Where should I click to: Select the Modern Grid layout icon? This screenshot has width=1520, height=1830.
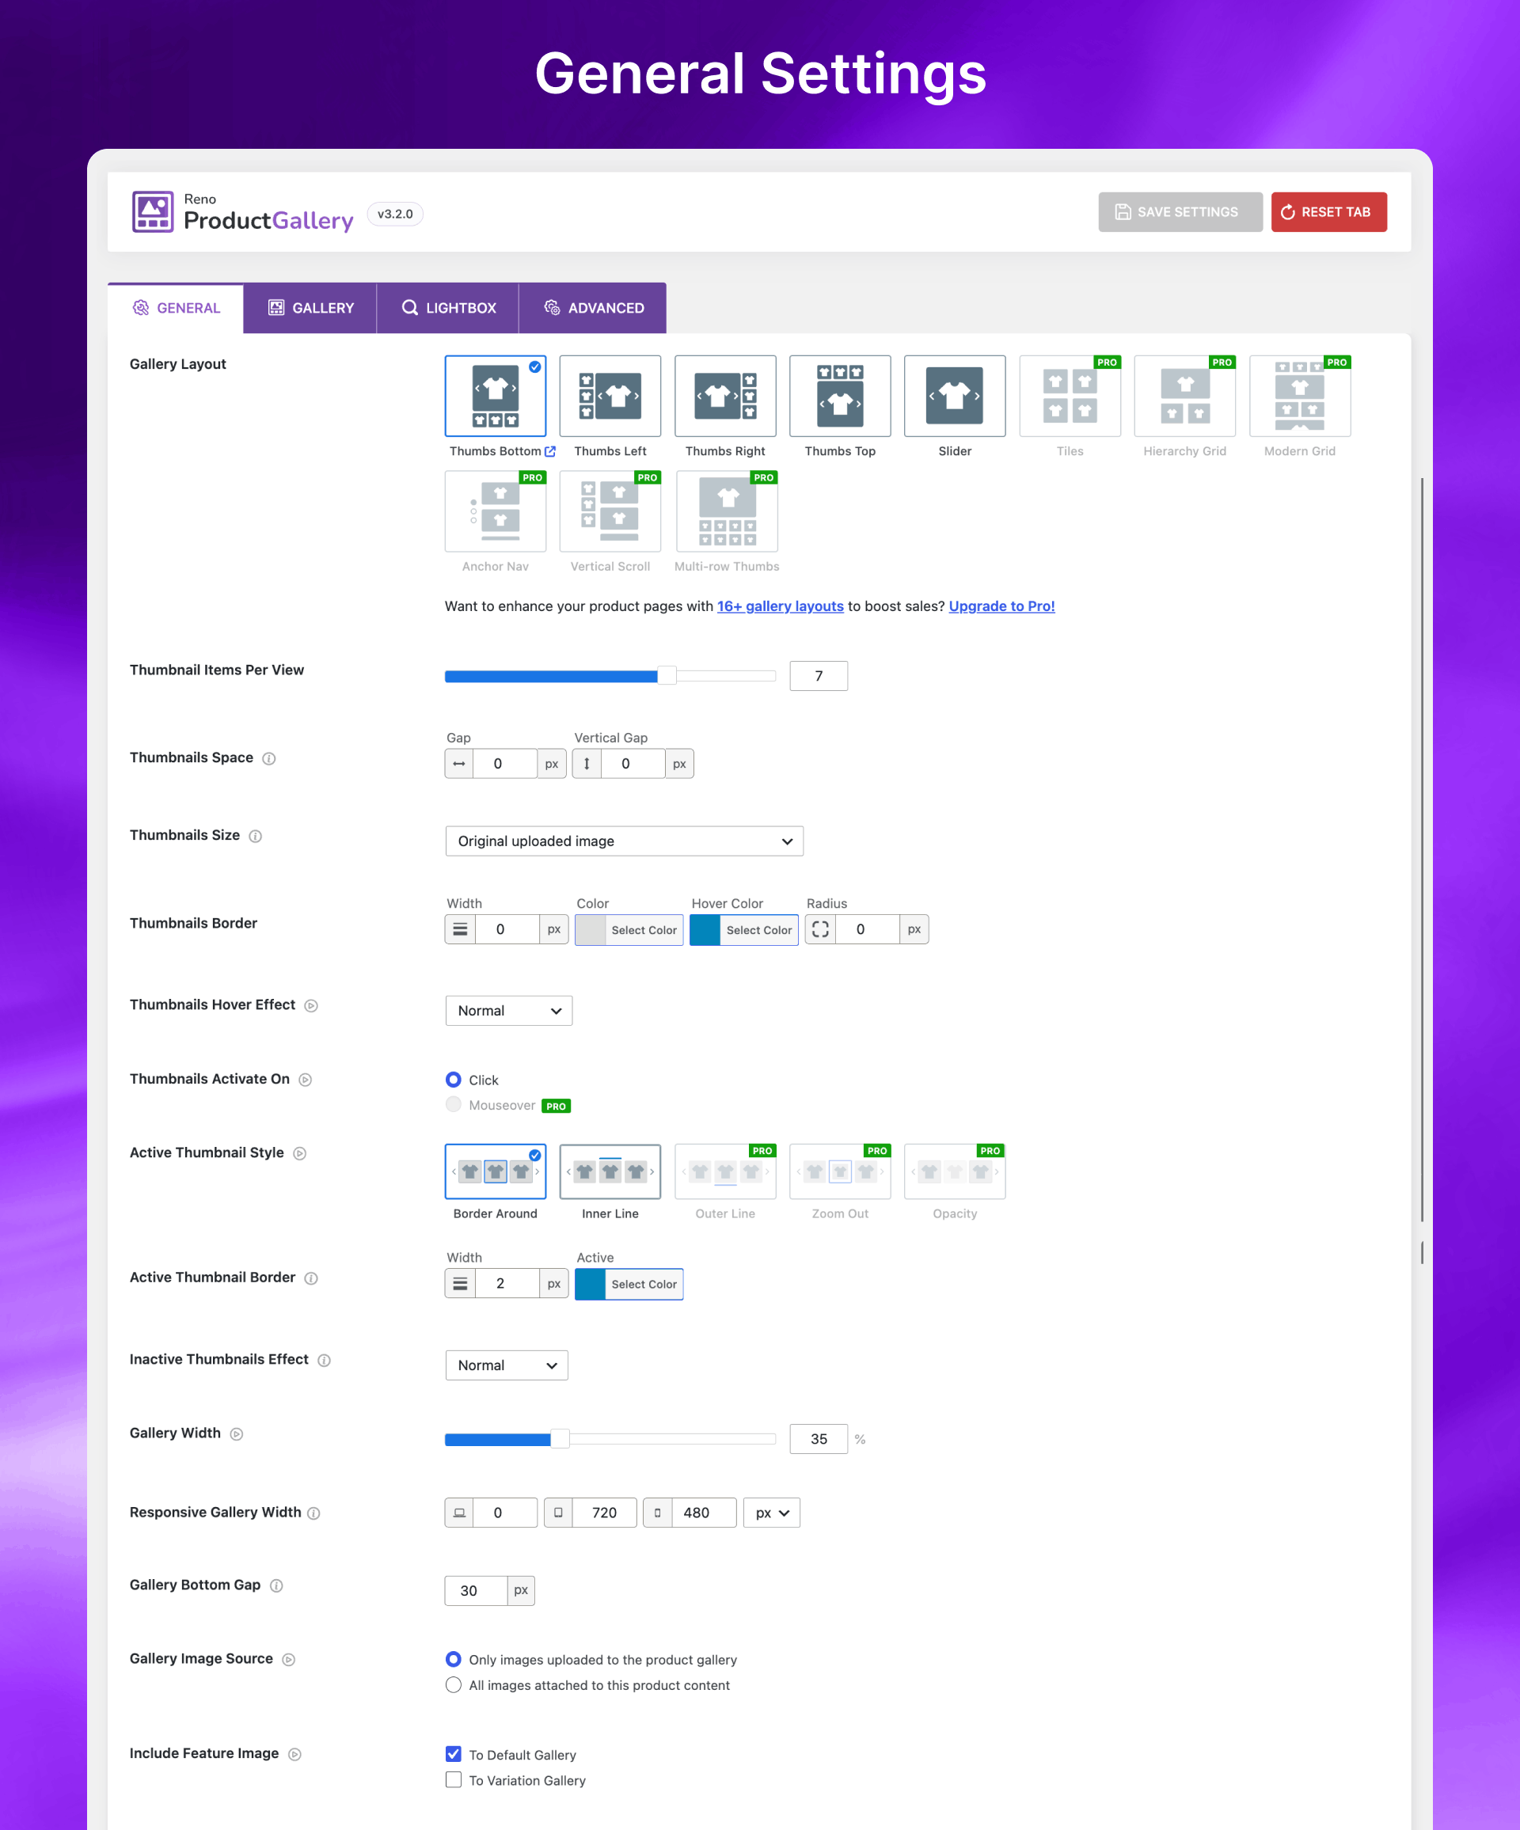click(x=1299, y=396)
